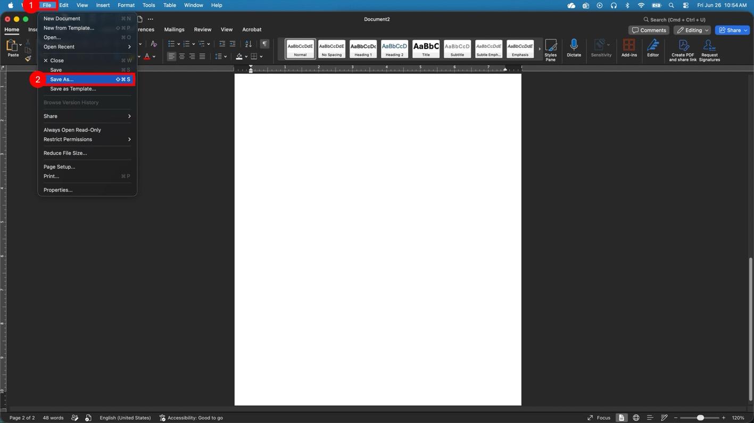Expand the Share submenu in File menu

[x=87, y=116]
